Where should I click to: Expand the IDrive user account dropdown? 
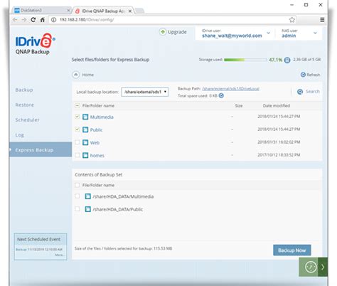tap(268, 33)
